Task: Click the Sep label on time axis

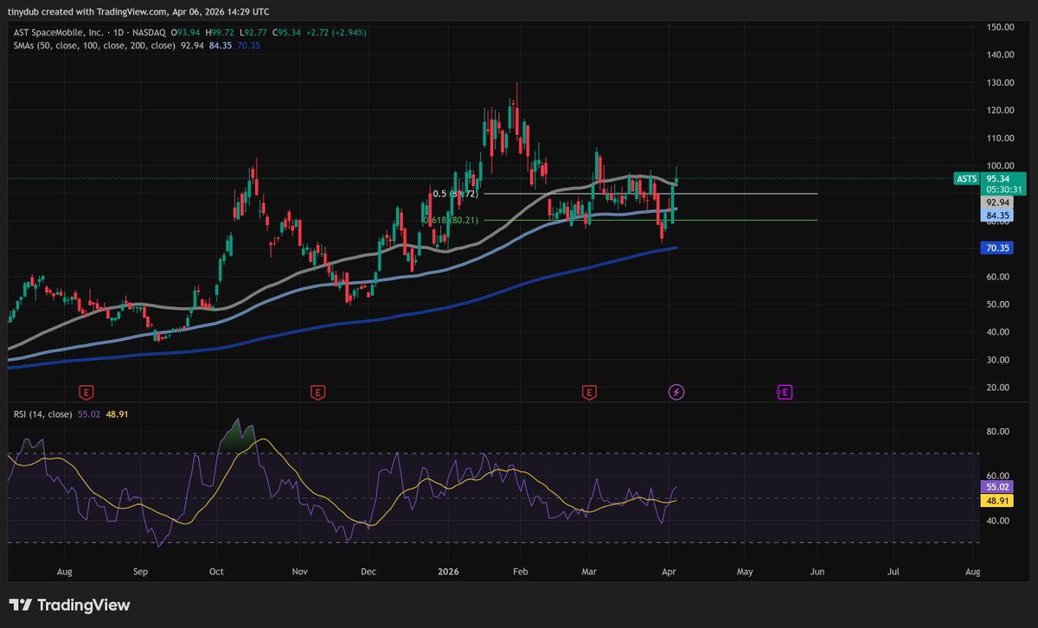Action: coord(141,572)
